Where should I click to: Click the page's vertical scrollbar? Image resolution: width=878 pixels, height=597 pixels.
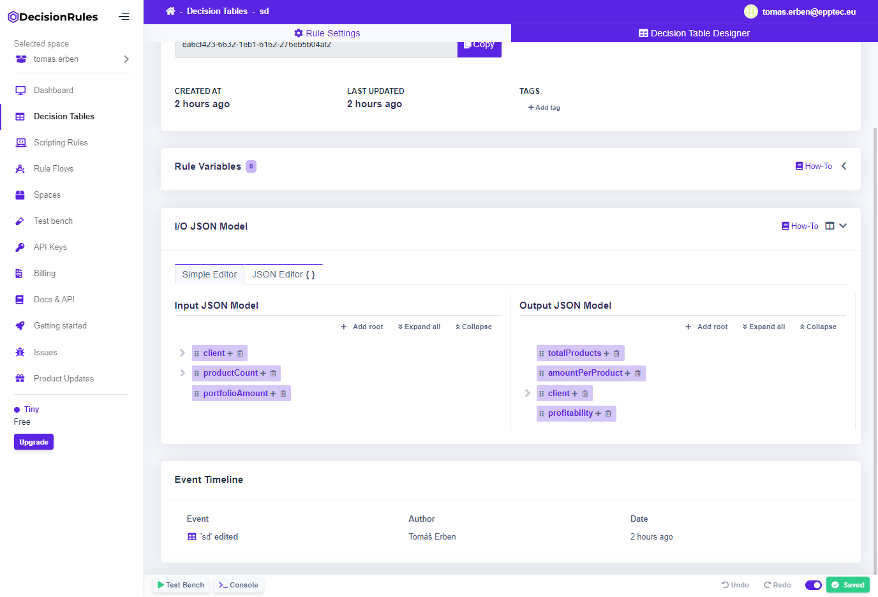click(x=875, y=319)
